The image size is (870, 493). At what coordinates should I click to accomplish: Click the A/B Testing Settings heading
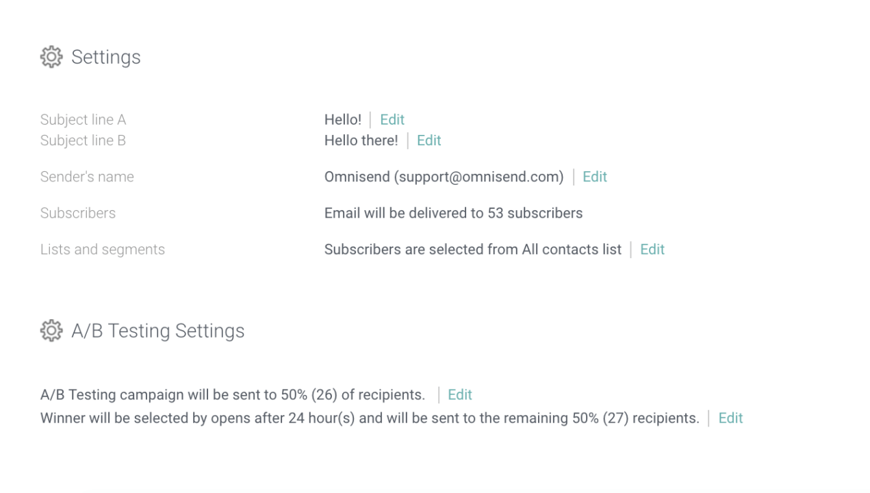click(157, 331)
